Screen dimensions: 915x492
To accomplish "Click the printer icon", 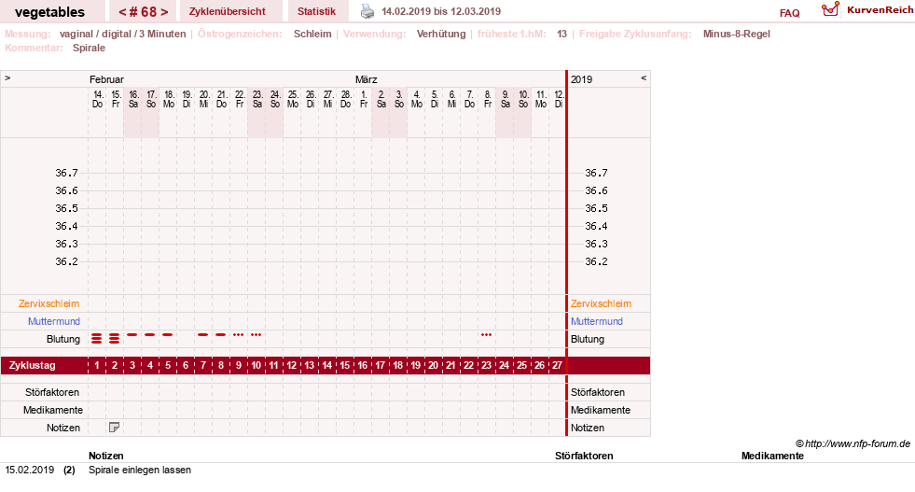I will [367, 11].
